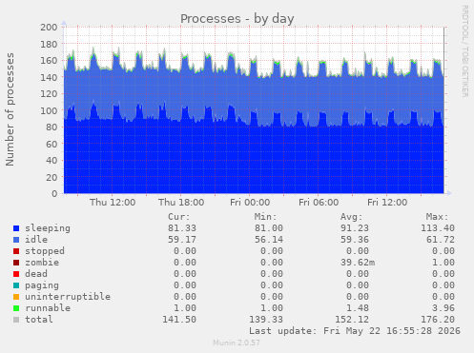Click idle current value 59.17
The height and width of the screenshot is (353, 474).
[182, 240]
